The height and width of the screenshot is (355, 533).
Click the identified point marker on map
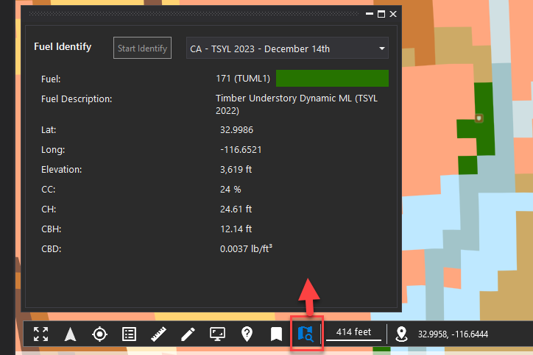pos(479,118)
